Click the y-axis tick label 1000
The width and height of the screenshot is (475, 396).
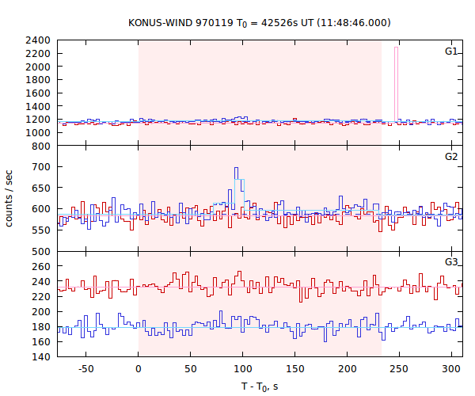(x=38, y=133)
